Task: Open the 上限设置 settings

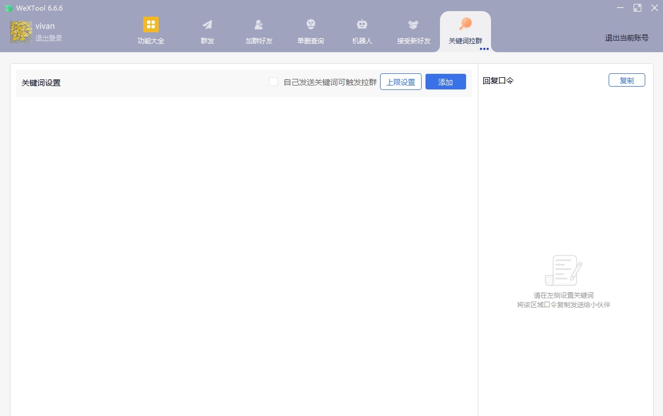Action: 401,81
